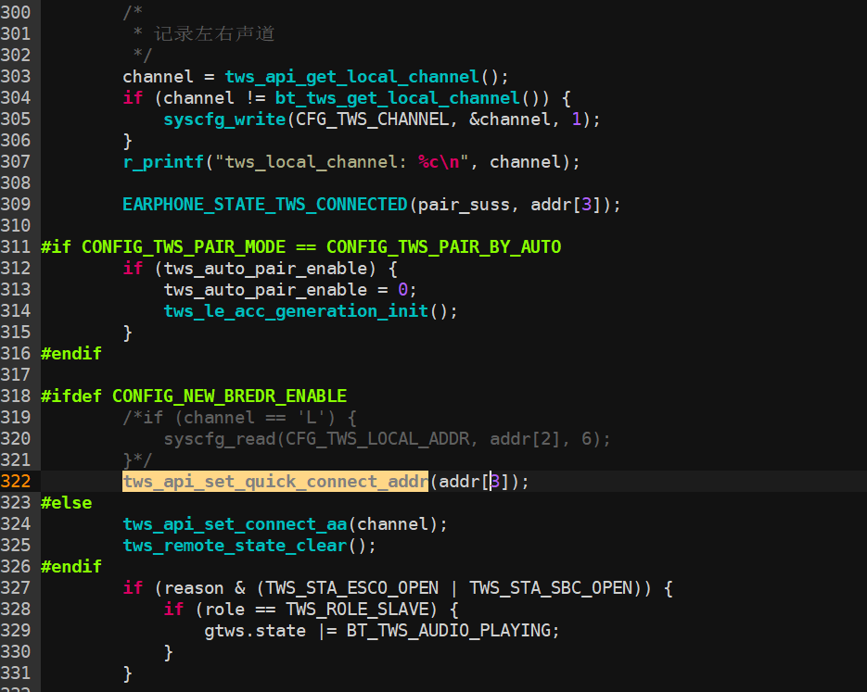Click line number 322 in the gutter

coord(16,482)
